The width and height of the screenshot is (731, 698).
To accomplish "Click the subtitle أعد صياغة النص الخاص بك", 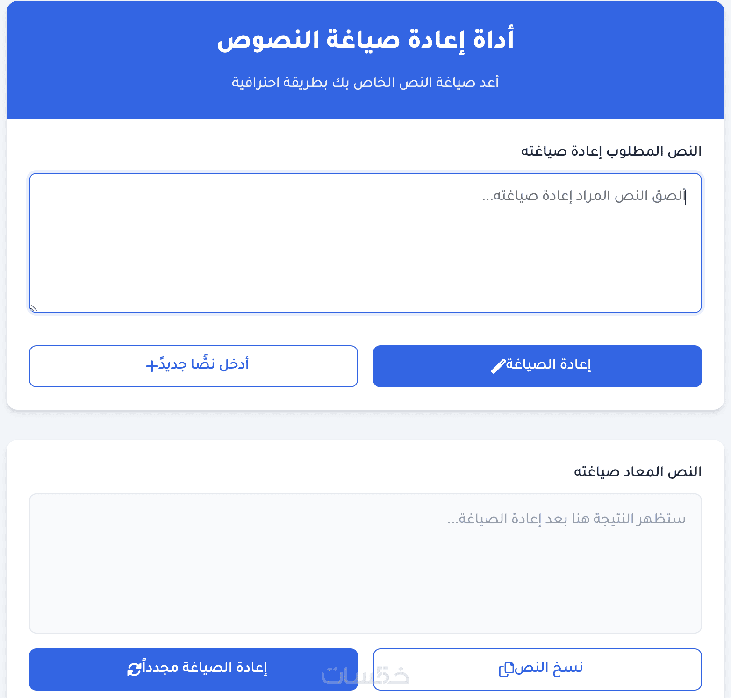I will pyautogui.click(x=365, y=83).
